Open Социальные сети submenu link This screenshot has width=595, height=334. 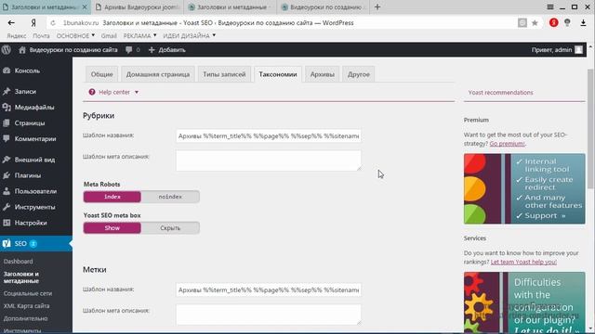click(28, 293)
